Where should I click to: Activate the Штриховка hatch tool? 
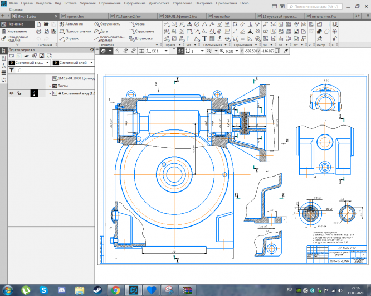pos(144,39)
